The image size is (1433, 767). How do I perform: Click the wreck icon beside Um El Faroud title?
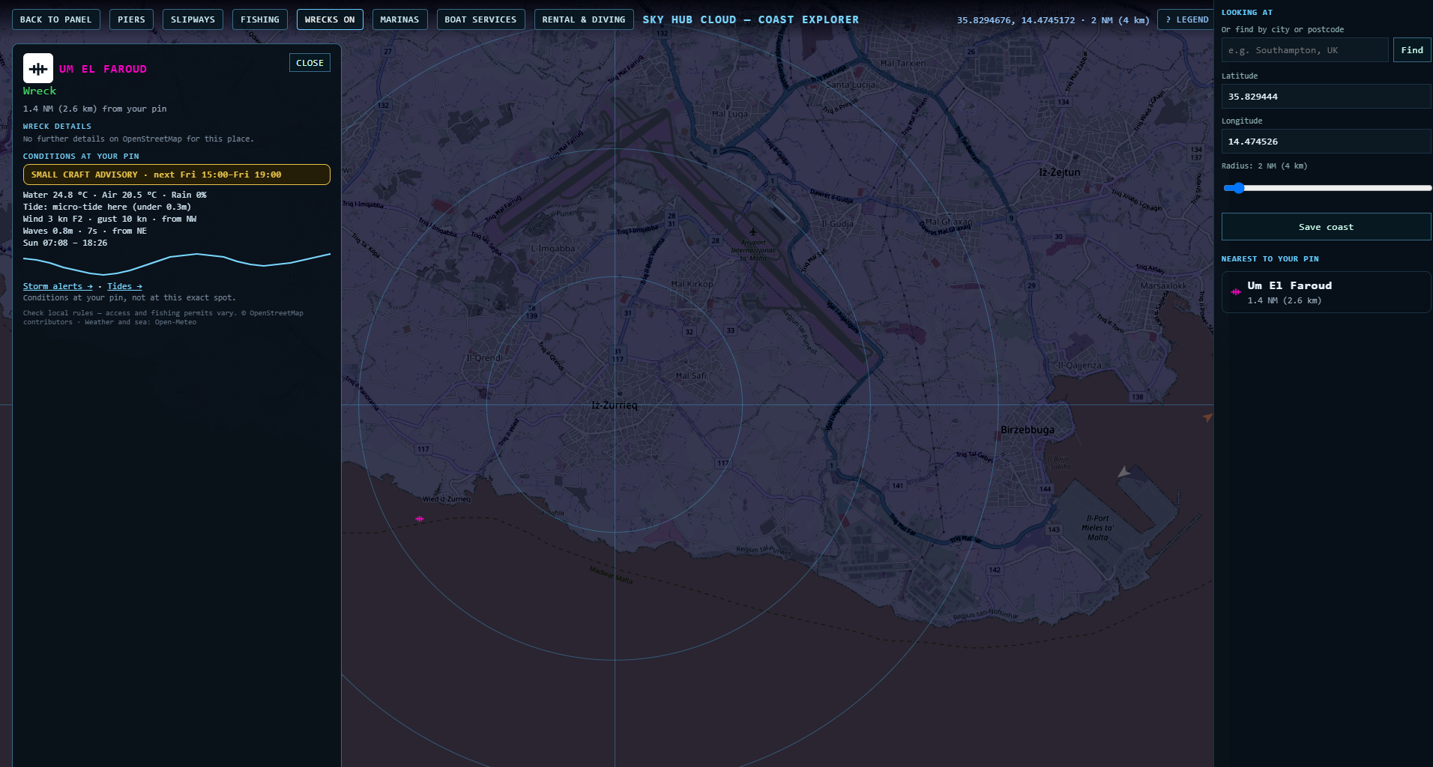point(38,68)
